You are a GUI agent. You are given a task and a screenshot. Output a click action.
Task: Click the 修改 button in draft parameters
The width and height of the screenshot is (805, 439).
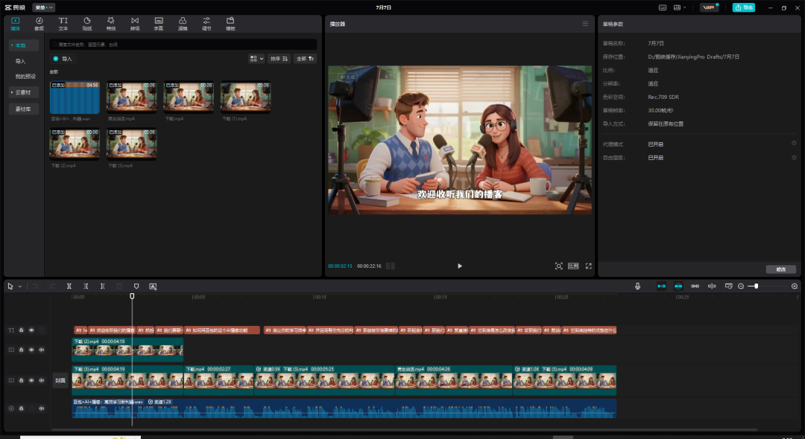tap(780, 269)
